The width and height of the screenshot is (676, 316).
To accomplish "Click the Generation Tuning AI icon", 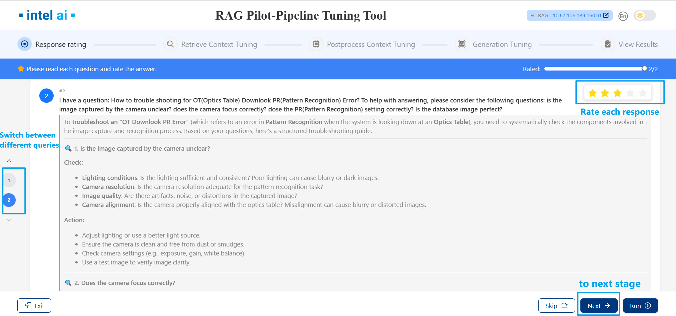I will click(x=462, y=44).
